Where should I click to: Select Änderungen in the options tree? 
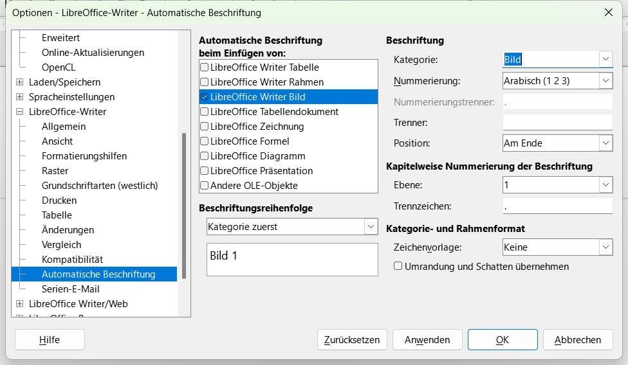(68, 230)
